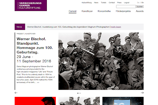
Task: Open the red thumbnail with silhouette
Action: [35, 101]
